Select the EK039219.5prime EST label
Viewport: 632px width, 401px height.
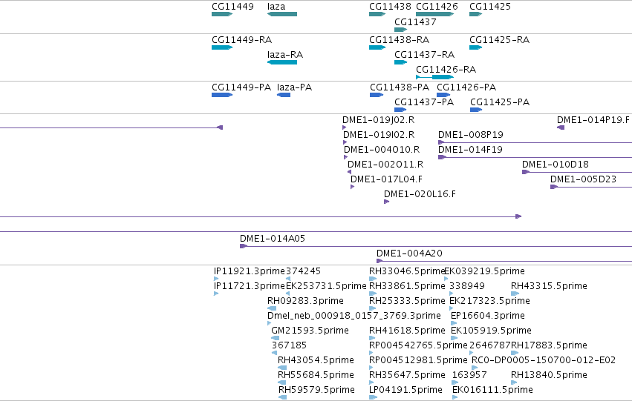(x=485, y=271)
